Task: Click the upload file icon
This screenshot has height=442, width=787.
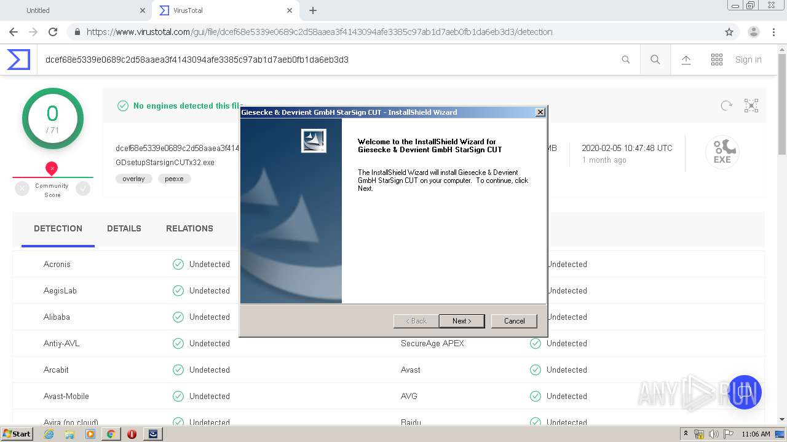Action: click(686, 60)
